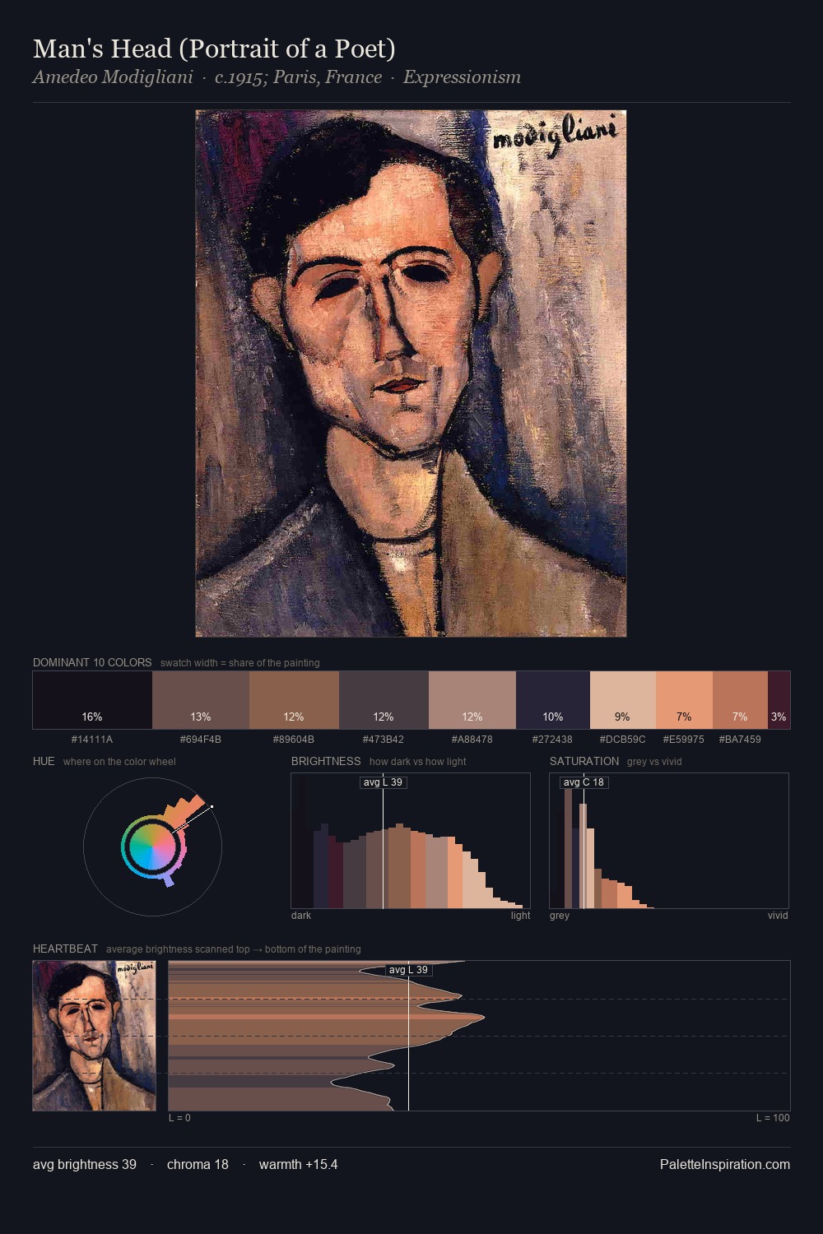Click the BRIGHTNESS section heading

(326, 761)
